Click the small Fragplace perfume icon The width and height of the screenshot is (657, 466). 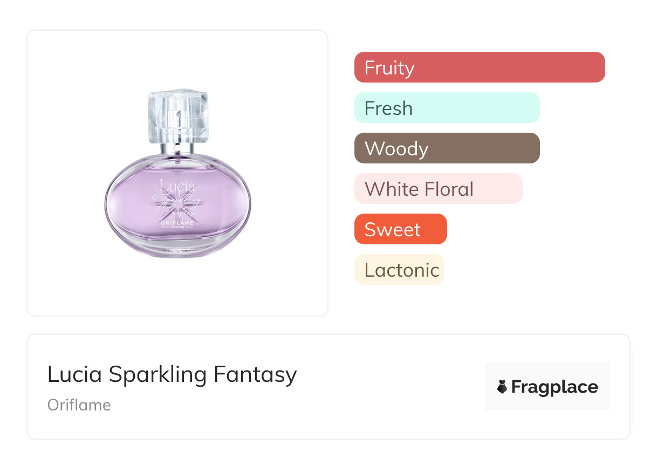click(x=502, y=387)
